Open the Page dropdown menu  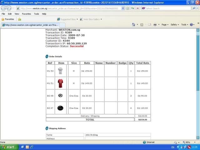[x=165, y=25]
